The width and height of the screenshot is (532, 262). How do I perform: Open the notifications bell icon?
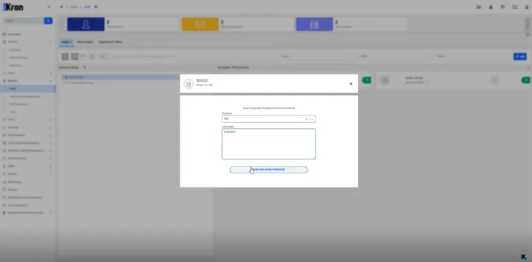[x=490, y=7]
